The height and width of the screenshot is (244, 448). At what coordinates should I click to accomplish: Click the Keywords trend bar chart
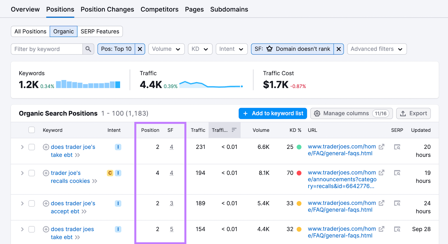(88, 84)
